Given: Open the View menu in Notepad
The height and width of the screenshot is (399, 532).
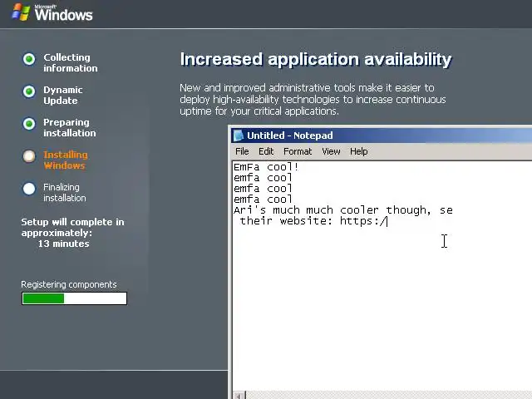Looking at the screenshot, I should [331, 151].
